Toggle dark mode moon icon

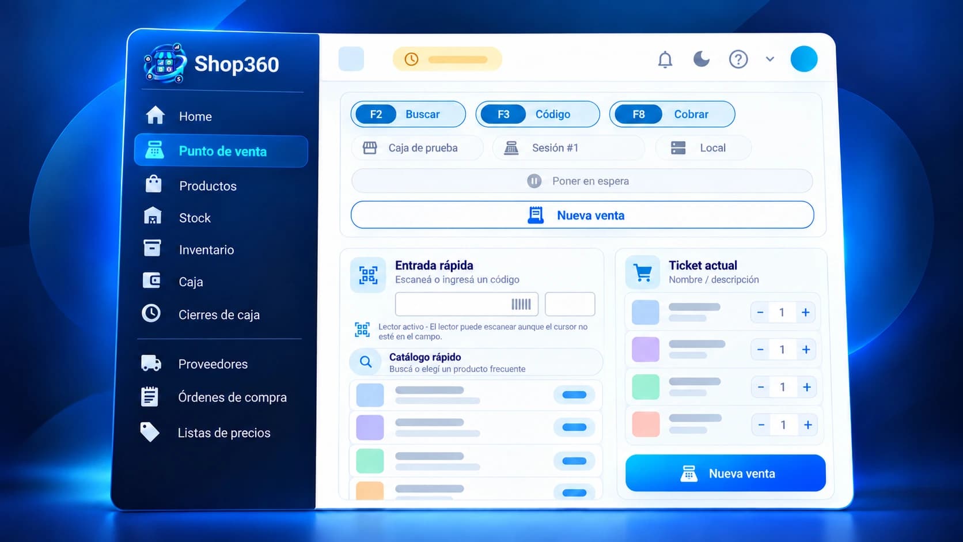[701, 59]
